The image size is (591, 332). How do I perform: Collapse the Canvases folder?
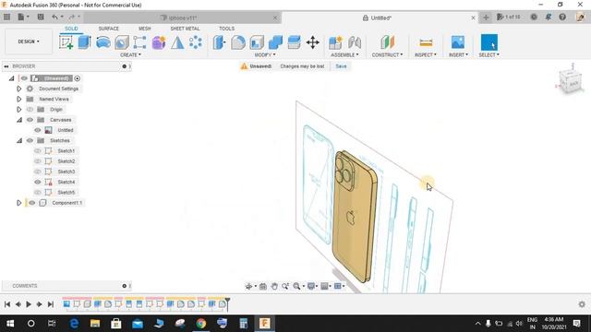(18, 120)
